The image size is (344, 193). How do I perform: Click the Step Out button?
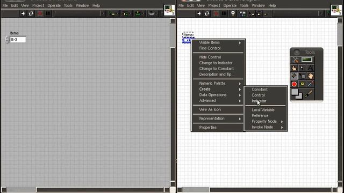tap(267, 14)
